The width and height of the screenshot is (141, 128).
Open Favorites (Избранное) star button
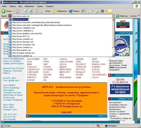tap(60, 11)
